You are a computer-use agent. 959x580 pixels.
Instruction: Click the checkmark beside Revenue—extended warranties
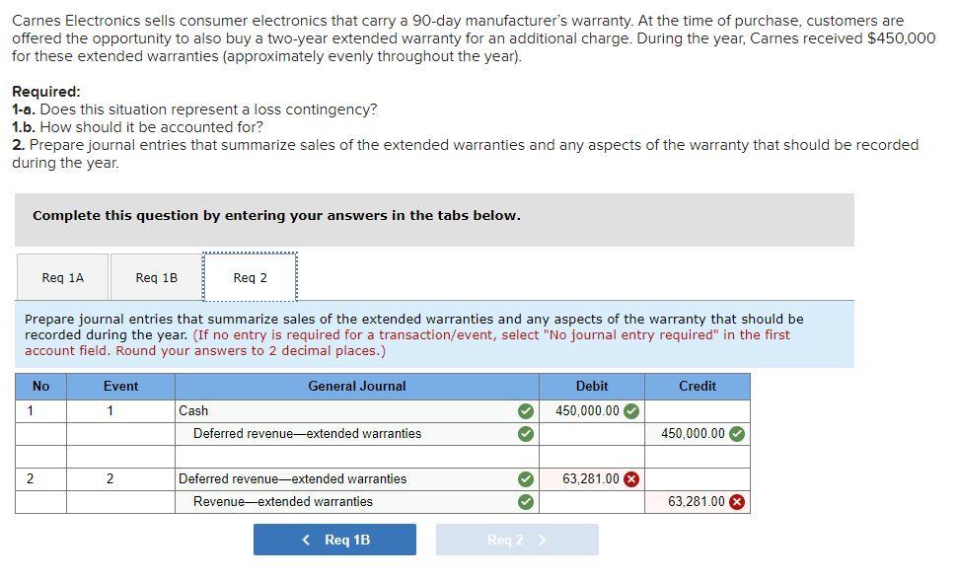(525, 501)
